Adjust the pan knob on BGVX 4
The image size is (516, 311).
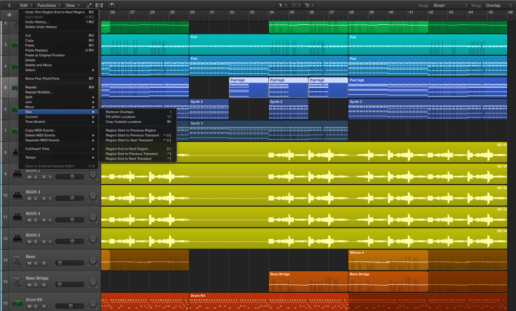tap(93, 218)
